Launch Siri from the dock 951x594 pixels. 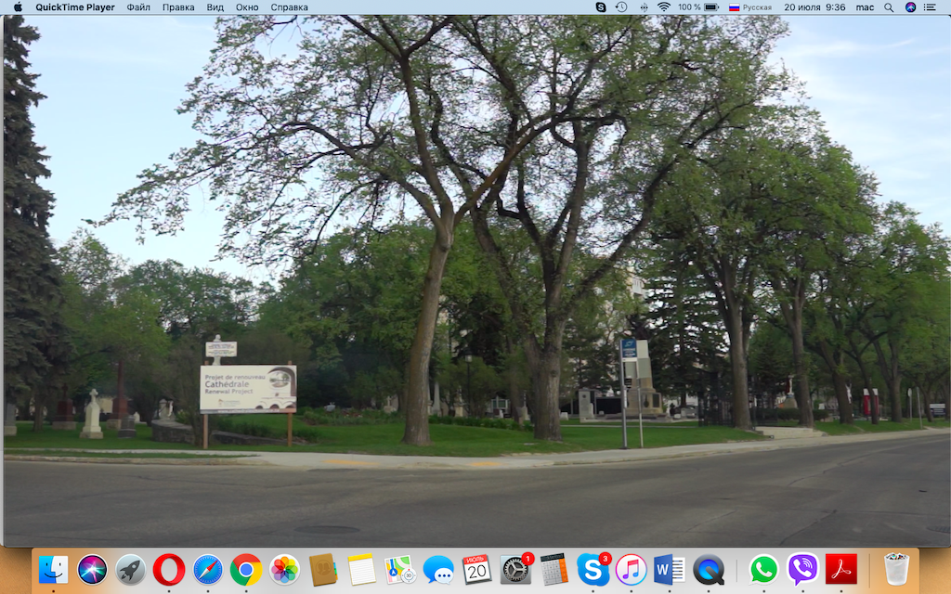tap(92, 570)
